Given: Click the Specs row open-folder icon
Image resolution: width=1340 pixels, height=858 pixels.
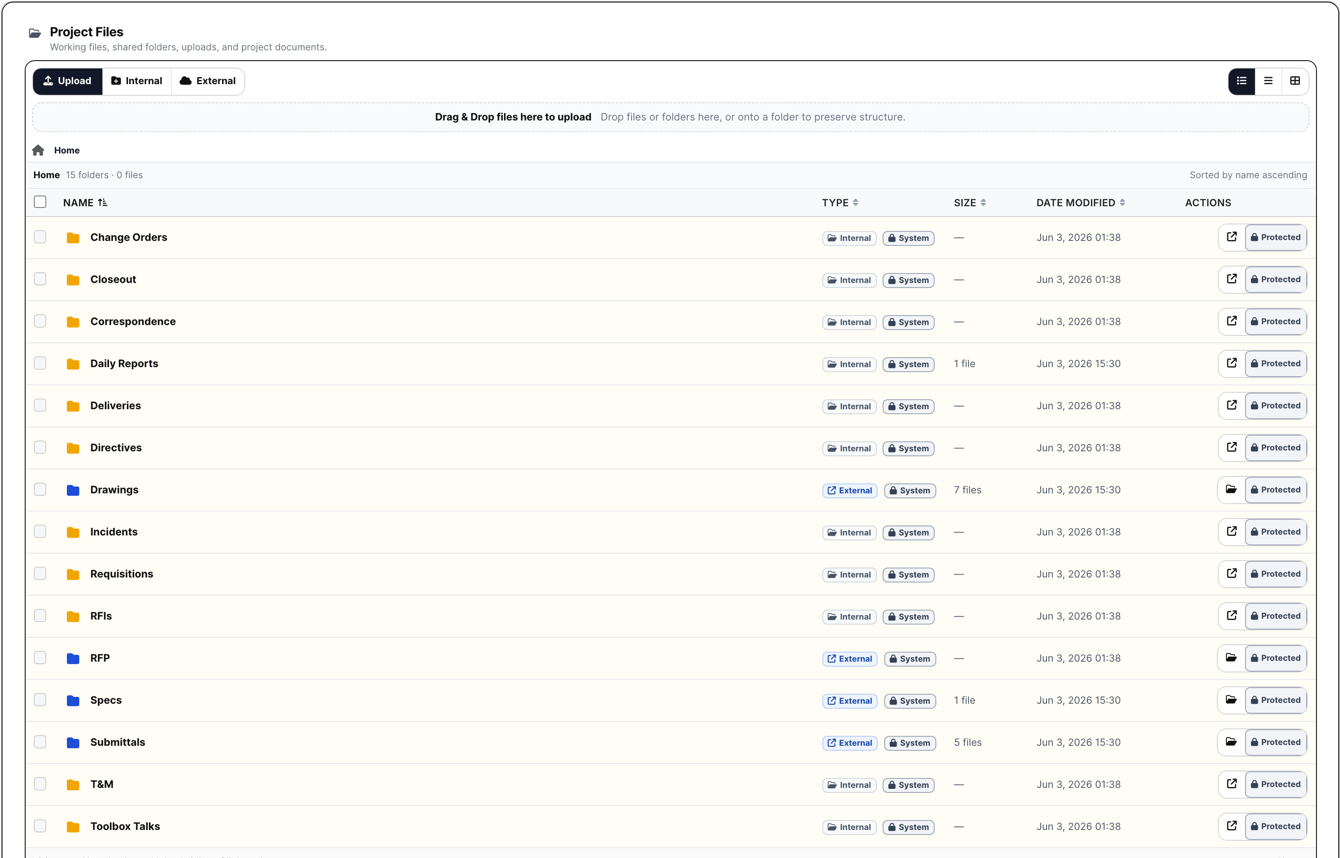Looking at the screenshot, I should pyautogui.click(x=1231, y=700).
